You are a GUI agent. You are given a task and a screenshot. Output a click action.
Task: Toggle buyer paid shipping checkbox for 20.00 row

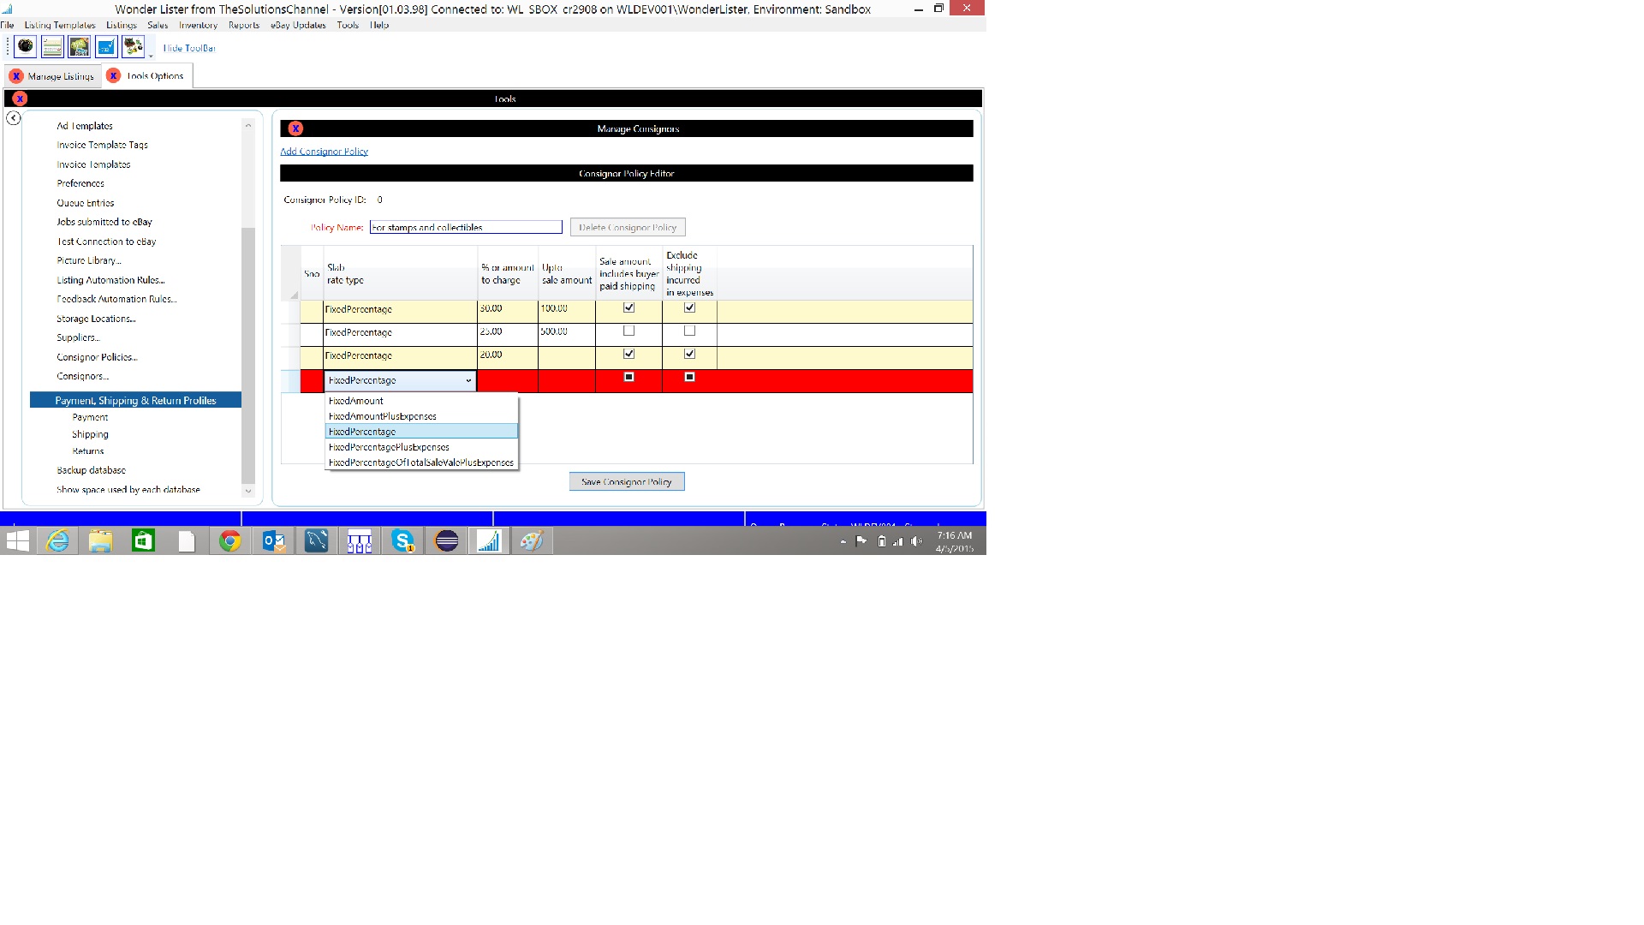(628, 354)
